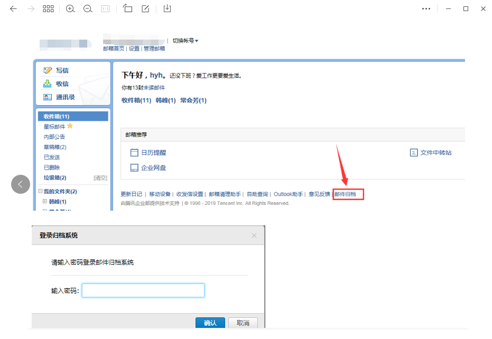
Task: Rotate the image icon
Action: point(127,8)
